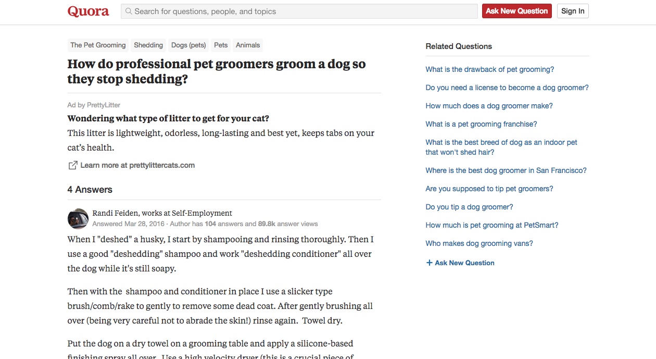Click 'Learn more at prettylittercats.com' ad link
This screenshot has width=656, height=359.
[x=137, y=165]
